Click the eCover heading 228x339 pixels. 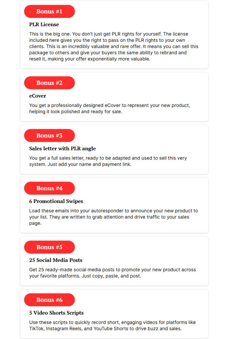point(38,96)
